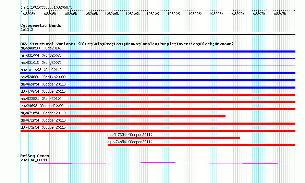This screenshot has height=183, width=305.
Task: Click the thin blue line of nsv831015
Action: (158, 66)
